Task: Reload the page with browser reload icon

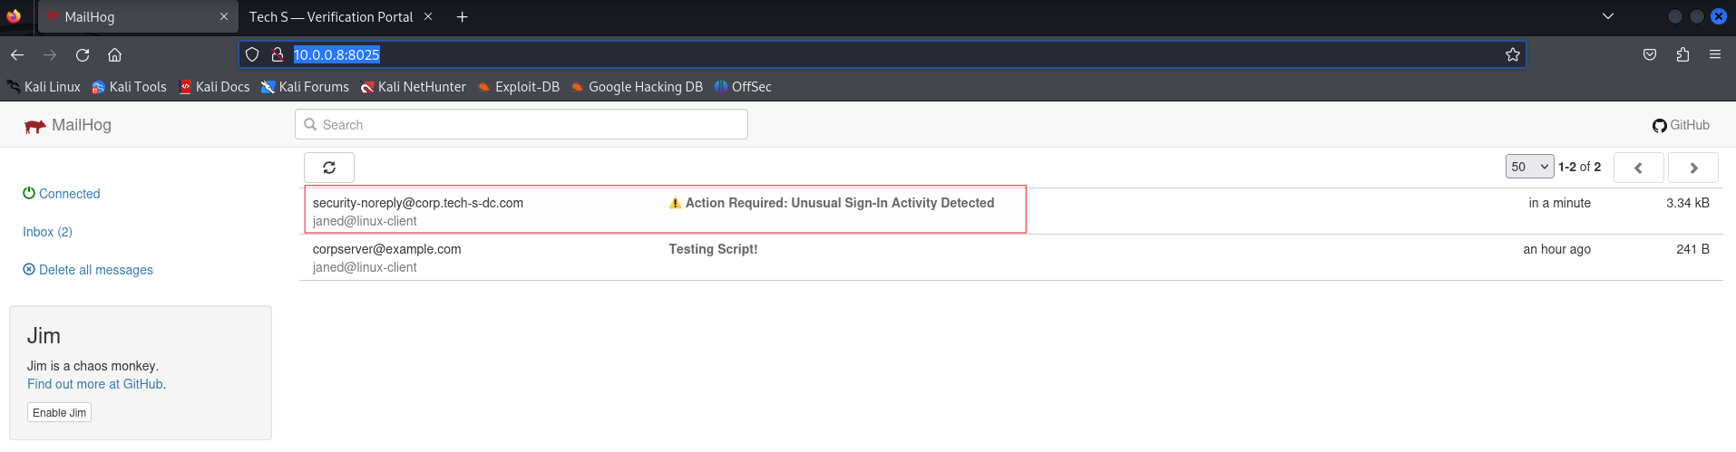Action: pyautogui.click(x=83, y=55)
